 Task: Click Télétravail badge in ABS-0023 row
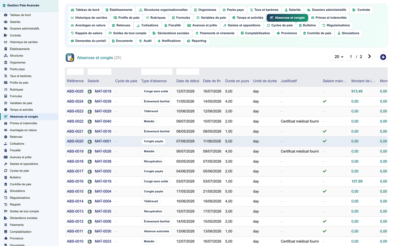click(151, 111)
